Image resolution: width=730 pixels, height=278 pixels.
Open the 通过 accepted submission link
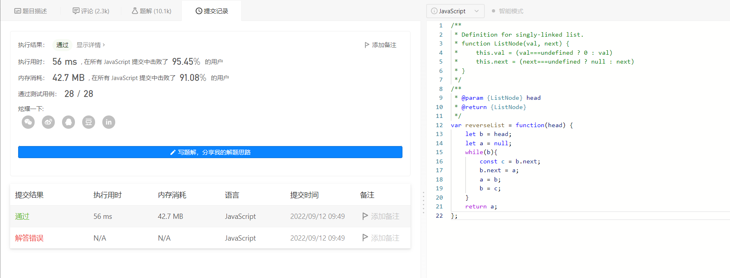pos(22,216)
